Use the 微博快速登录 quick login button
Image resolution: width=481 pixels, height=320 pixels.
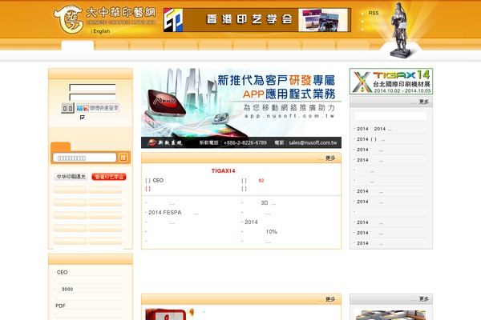point(98,108)
